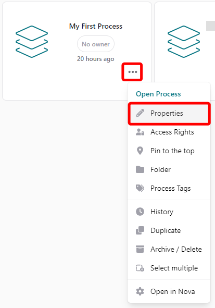Click the tags icon beside Process Tags
This screenshot has width=215, height=308.
(140, 188)
